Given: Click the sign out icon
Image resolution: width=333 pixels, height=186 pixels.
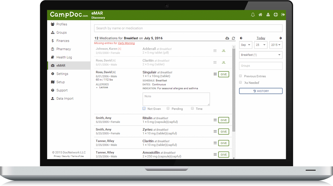Looking at the screenshot, I should 283,15.
